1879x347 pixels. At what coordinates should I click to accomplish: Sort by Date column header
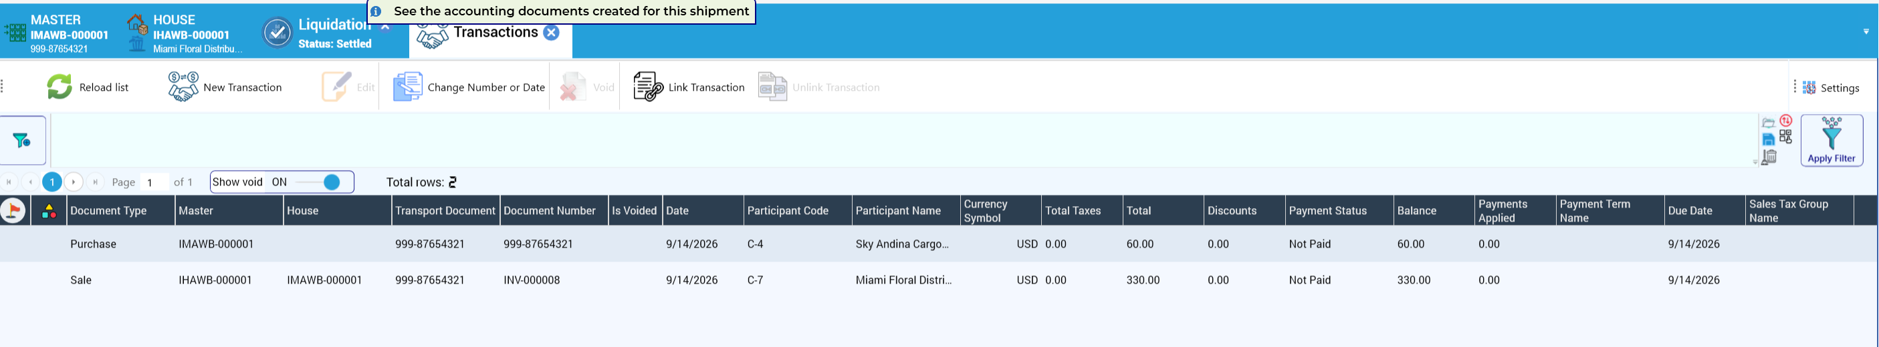[x=703, y=211]
